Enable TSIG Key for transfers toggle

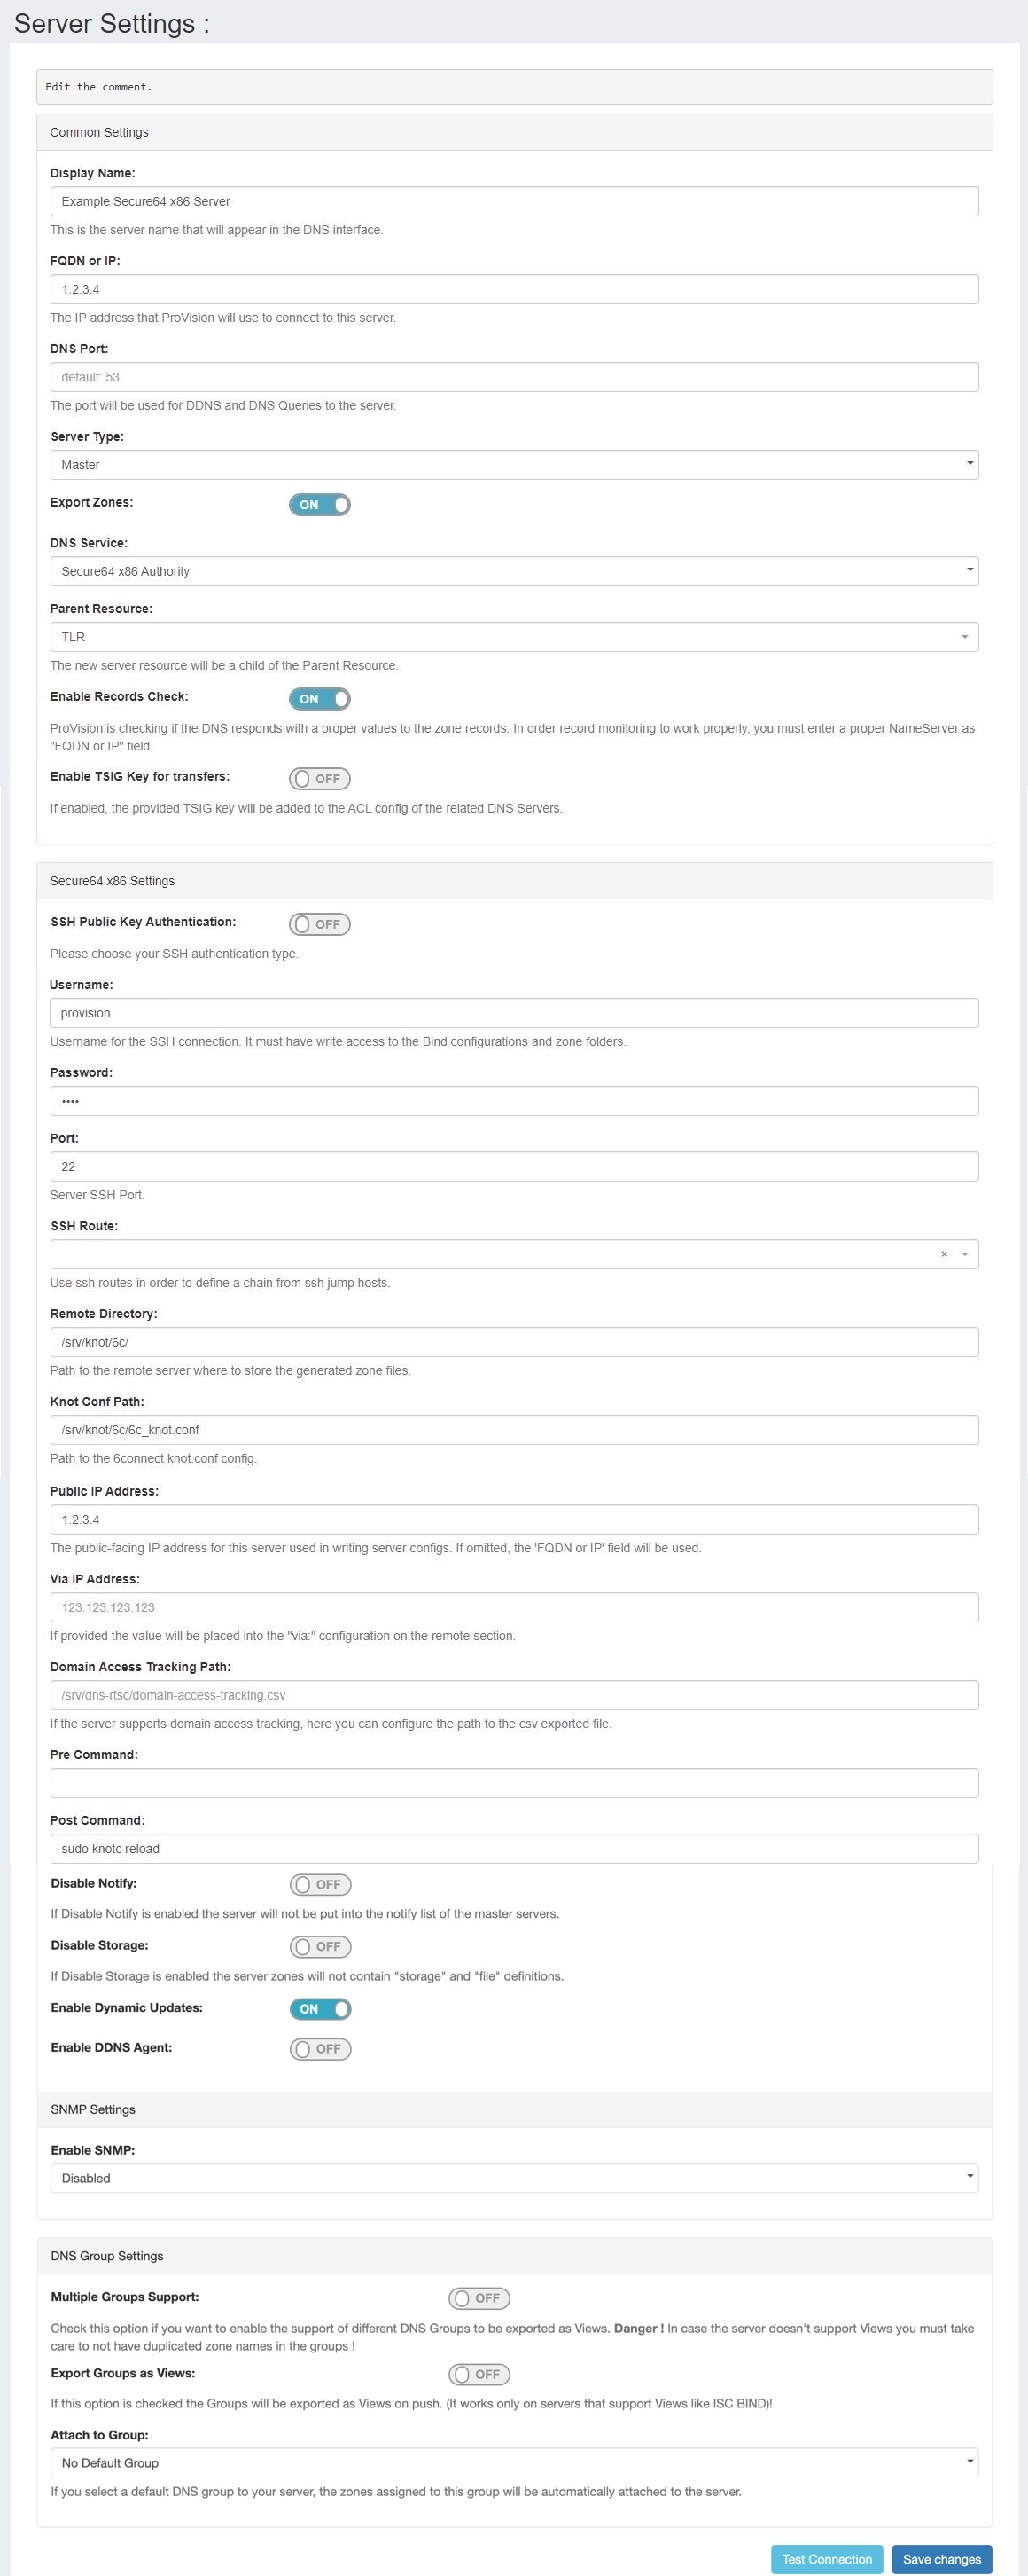click(x=320, y=779)
